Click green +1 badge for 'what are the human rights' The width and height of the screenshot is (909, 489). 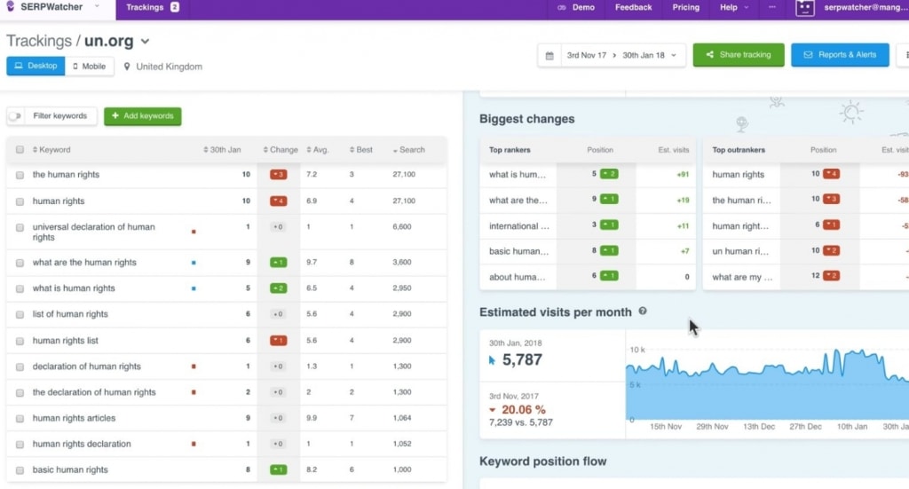point(278,263)
